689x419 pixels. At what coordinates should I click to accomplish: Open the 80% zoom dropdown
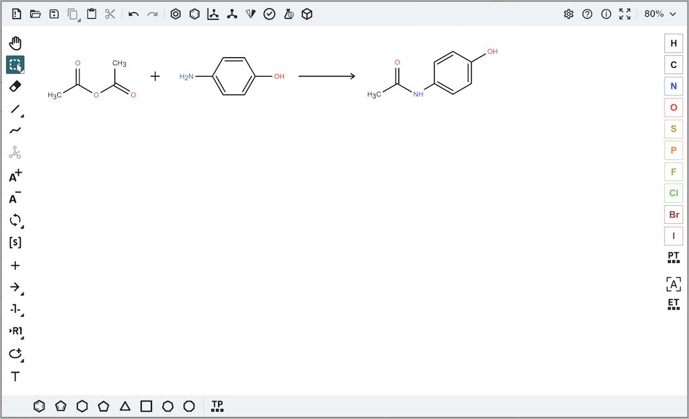[660, 14]
